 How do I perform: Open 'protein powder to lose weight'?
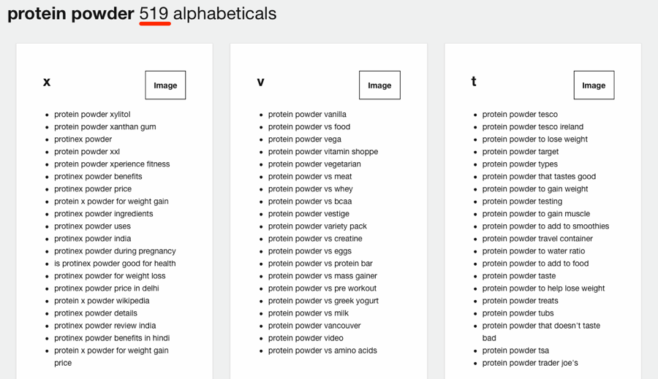click(534, 139)
